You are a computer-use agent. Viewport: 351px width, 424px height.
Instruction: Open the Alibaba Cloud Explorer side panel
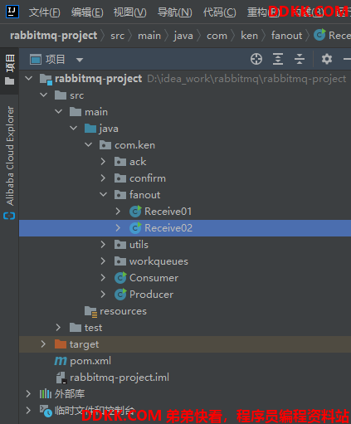tap(10, 163)
